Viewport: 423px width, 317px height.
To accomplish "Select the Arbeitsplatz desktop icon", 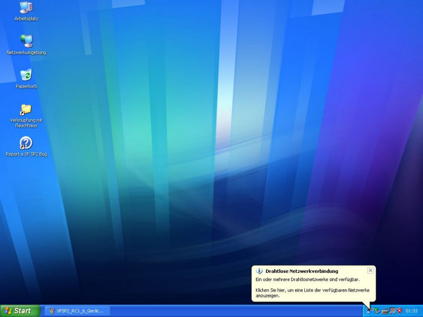I will pos(26,11).
